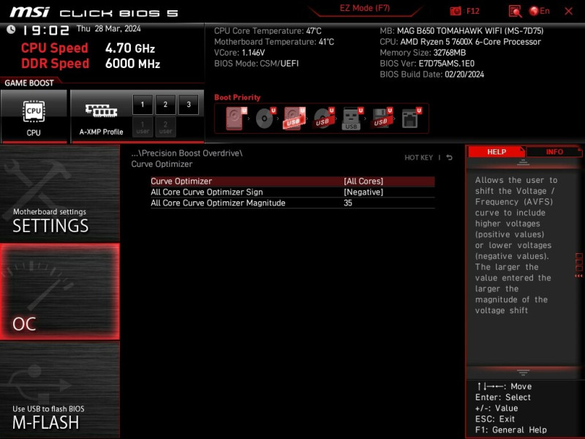The image size is (585, 439).
Task: Select A-XMP user profile 1
Action: click(143, 127)
